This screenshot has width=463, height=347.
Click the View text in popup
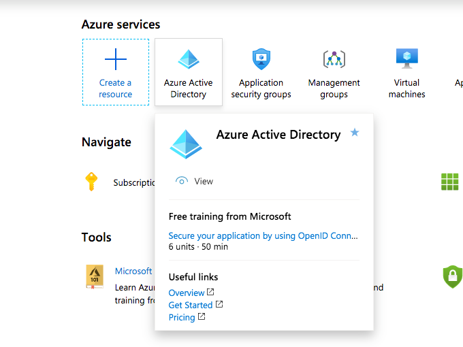[x=204, y=181]
